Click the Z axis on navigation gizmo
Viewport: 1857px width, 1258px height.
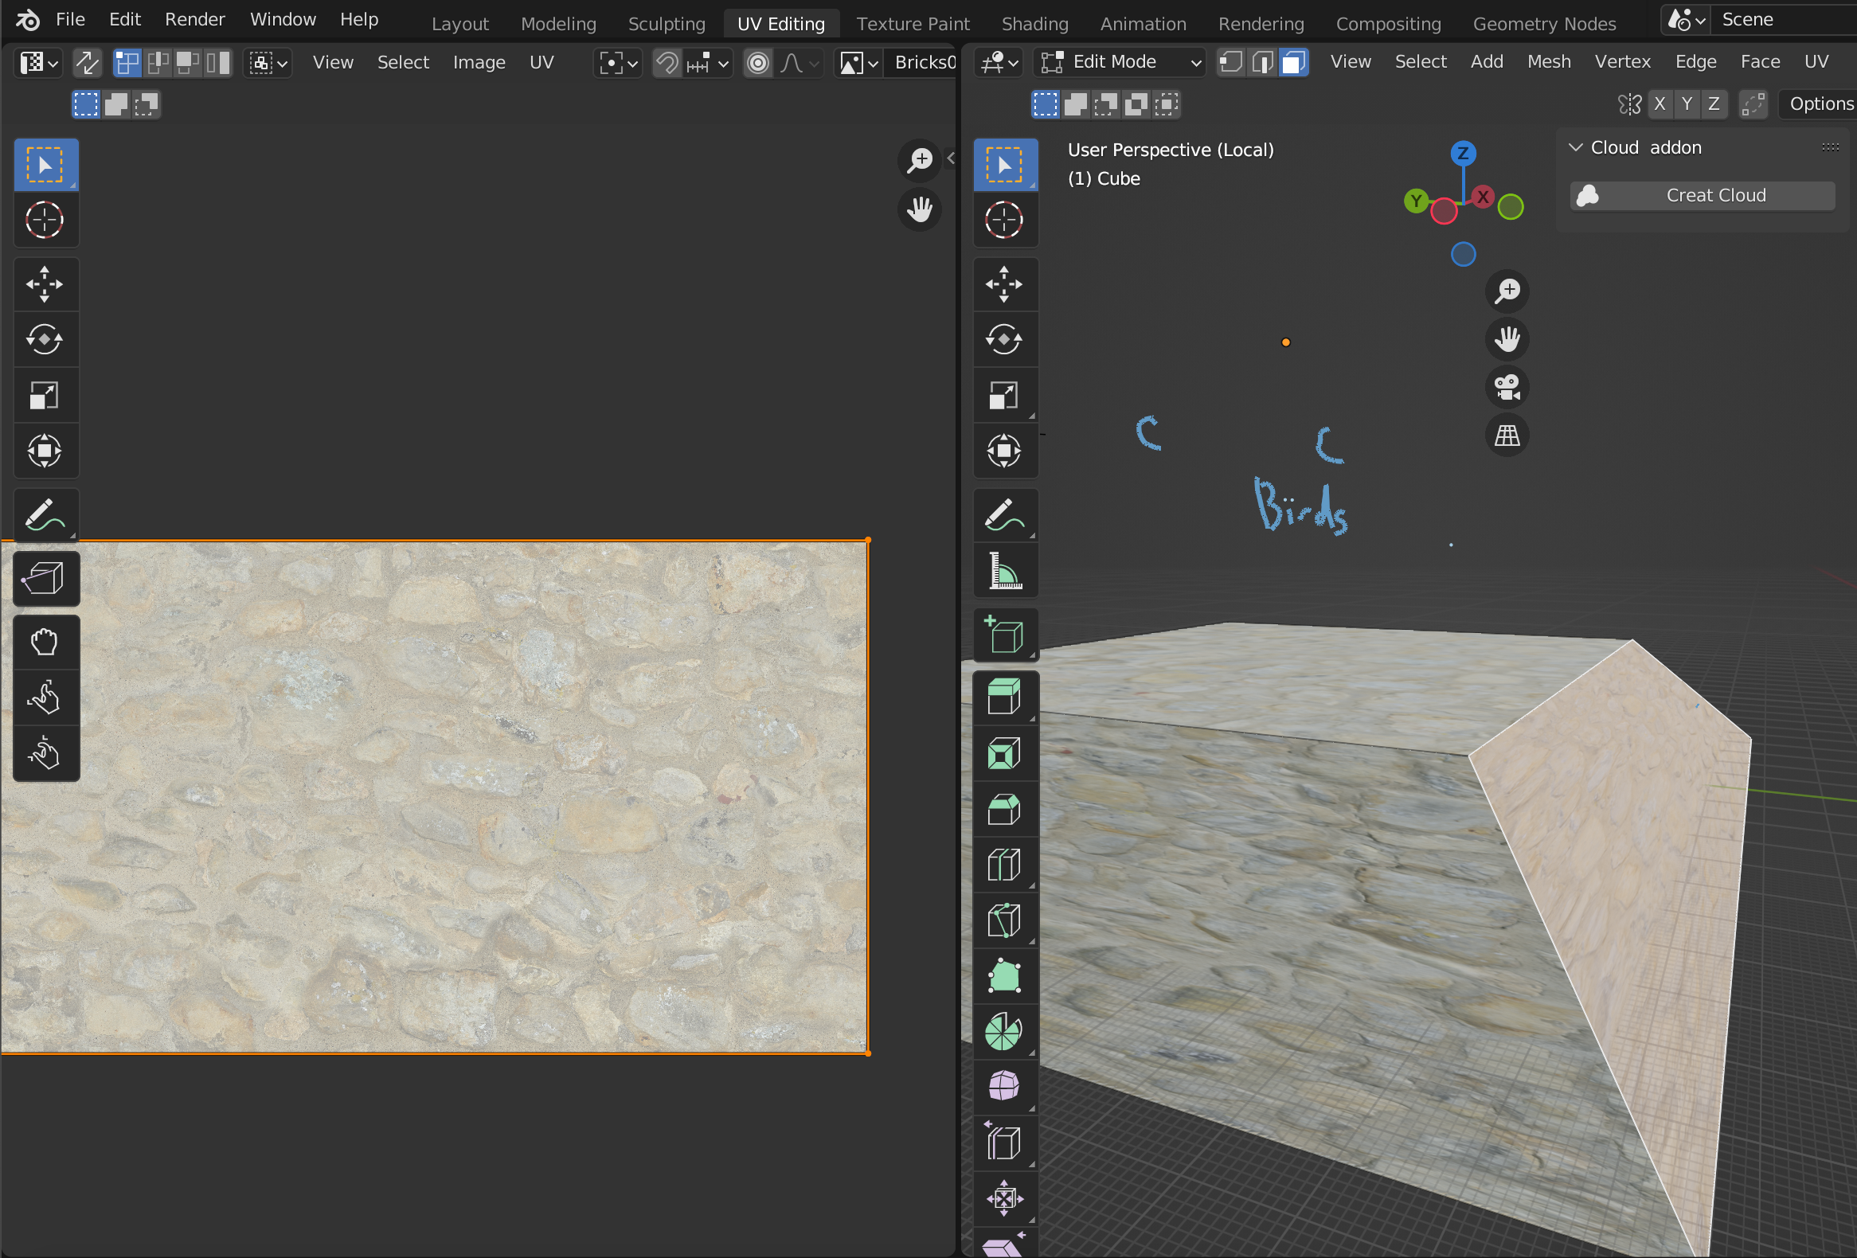(1463, 154)
